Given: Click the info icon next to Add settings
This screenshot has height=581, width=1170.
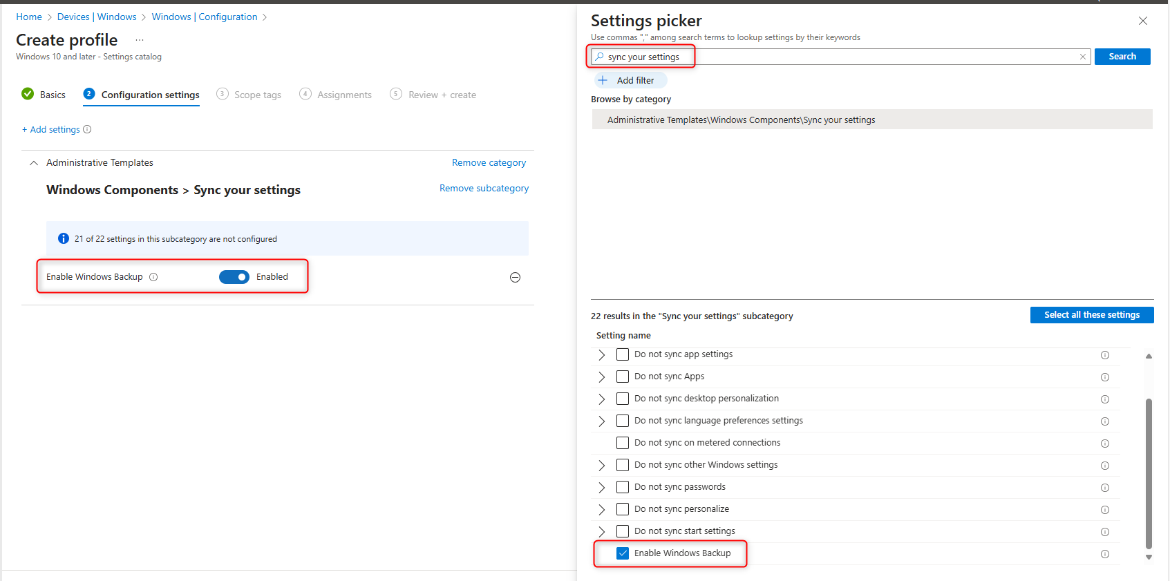Looking at the screenshot, I should [x=87, y=129].
